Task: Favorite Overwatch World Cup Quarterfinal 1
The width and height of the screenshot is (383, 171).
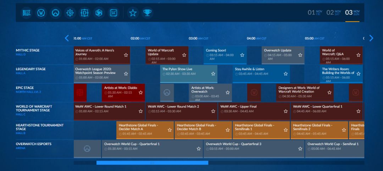Action: coord(199,149)
